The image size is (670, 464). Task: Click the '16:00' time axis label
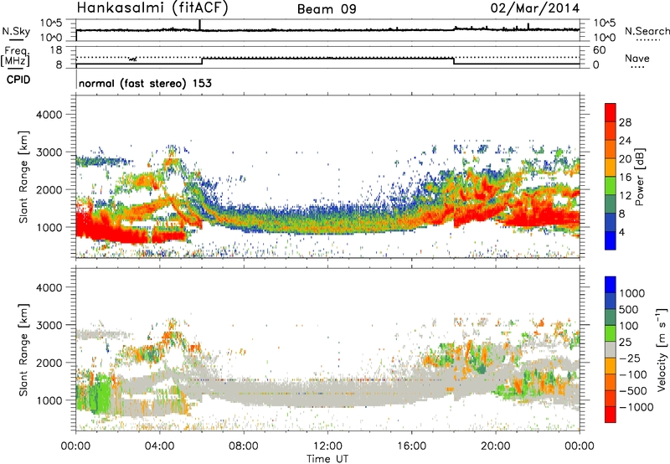tap(411, 446)
